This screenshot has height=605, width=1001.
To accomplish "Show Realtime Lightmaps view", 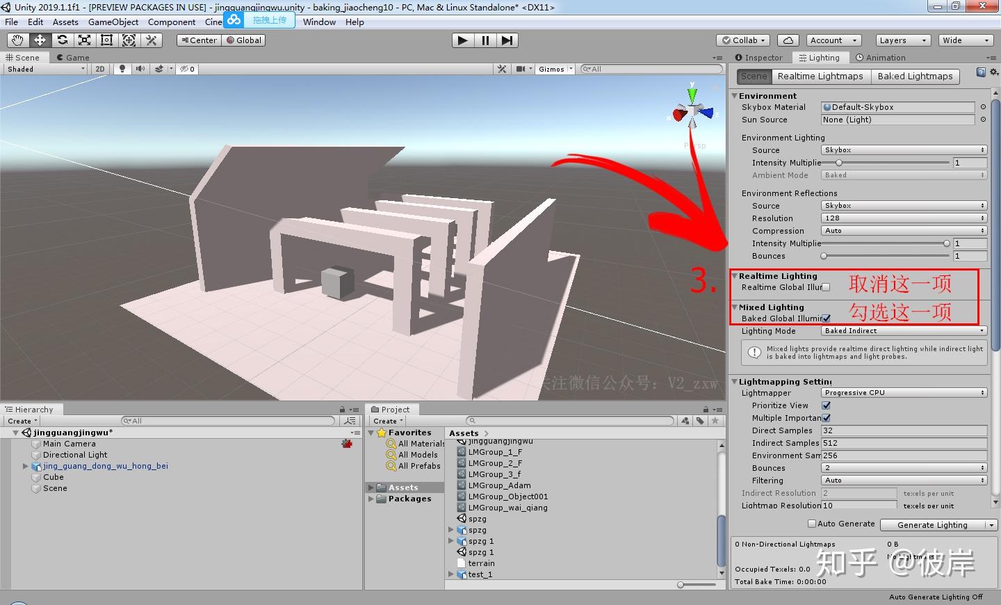I will [820, 76].
